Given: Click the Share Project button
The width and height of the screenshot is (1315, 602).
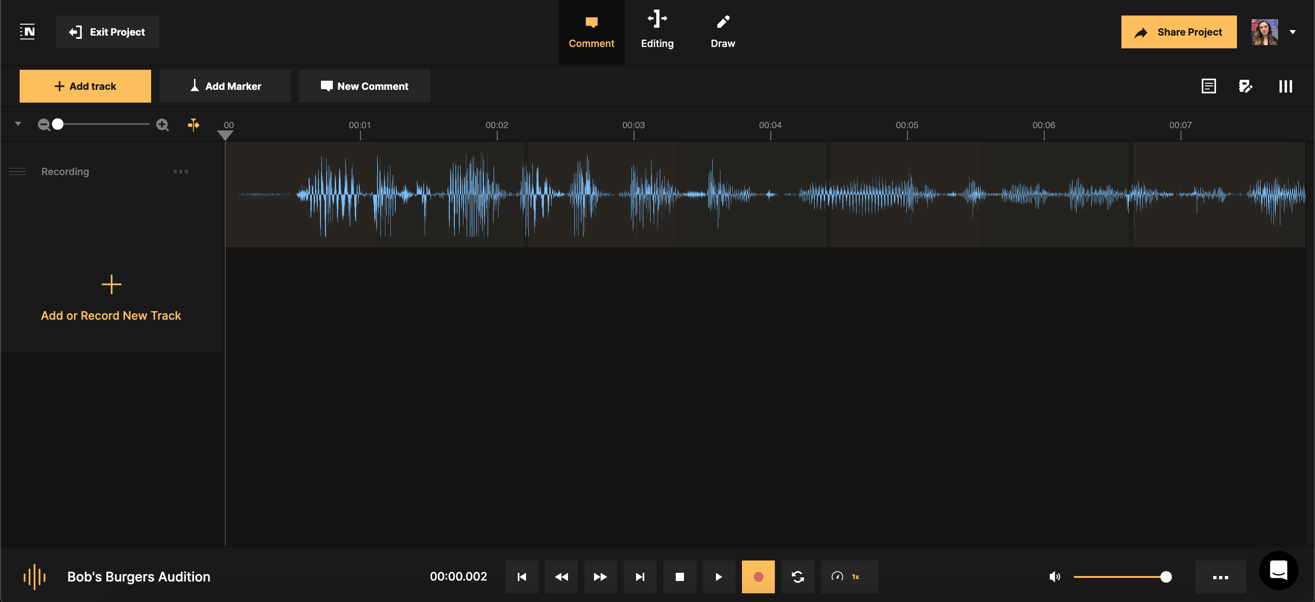Looking at the screenshot, I should pos(1178,31).
